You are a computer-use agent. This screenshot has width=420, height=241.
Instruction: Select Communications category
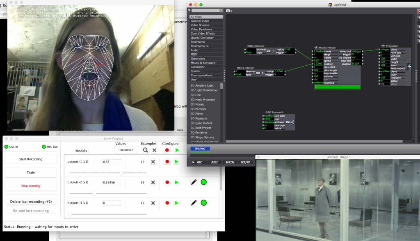(206, 75)
